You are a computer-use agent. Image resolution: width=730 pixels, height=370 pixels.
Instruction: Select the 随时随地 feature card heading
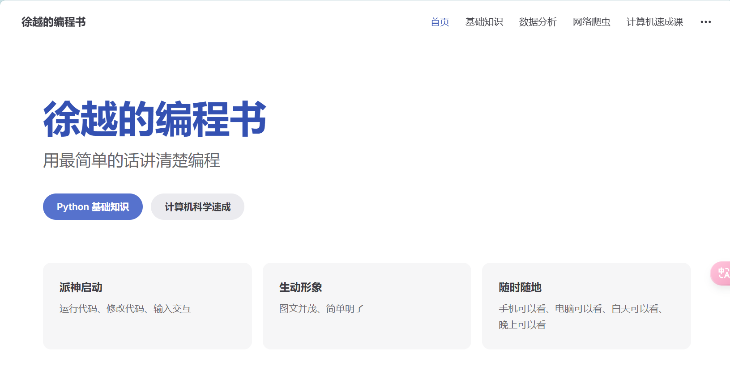point(520,287)
